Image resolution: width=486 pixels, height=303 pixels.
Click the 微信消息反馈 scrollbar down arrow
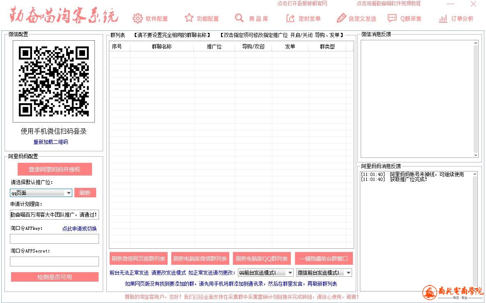coord(476,155)
